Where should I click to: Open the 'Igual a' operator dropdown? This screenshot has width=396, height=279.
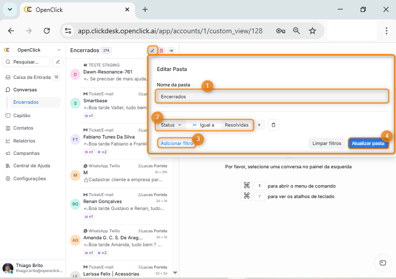(x=203, y=125)
